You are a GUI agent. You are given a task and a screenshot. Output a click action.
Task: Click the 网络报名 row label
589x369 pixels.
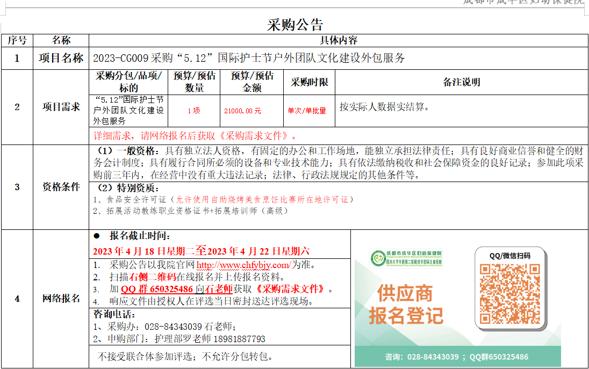(x=61, y=299)
